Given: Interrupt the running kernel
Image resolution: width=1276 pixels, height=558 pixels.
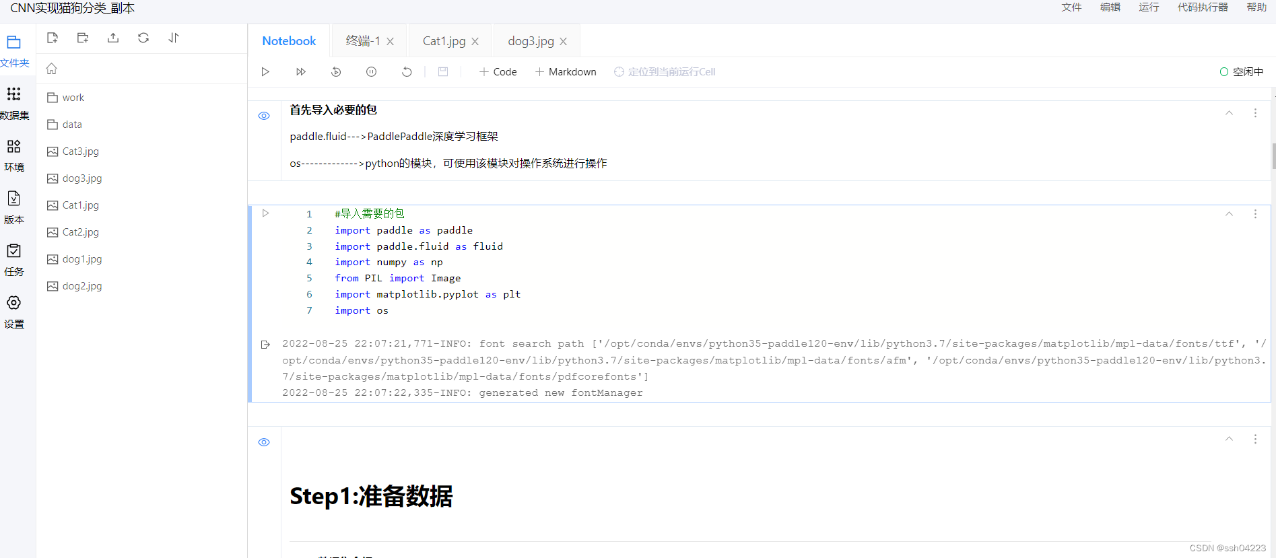Looking at the screenshot, I should point(371,72).
